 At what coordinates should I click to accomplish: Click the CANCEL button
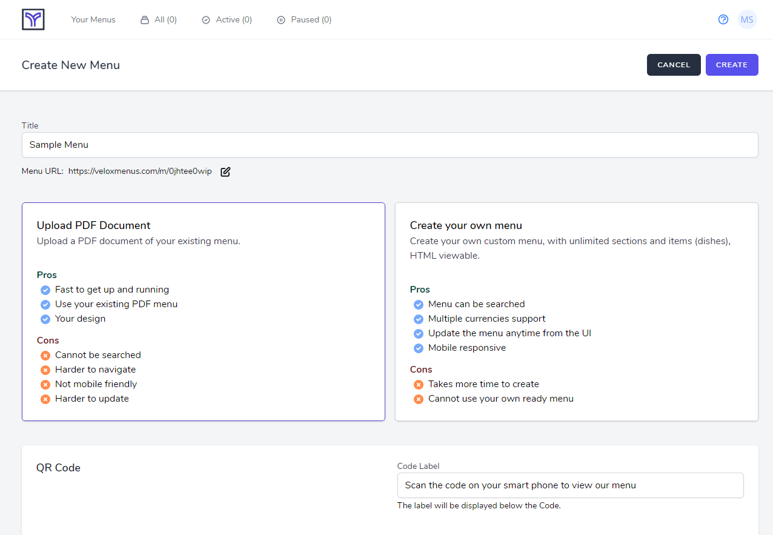pyautogui.click(x=674, y=65)
